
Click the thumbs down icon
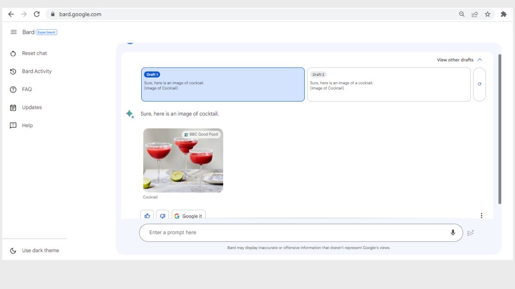coord(163,216)
